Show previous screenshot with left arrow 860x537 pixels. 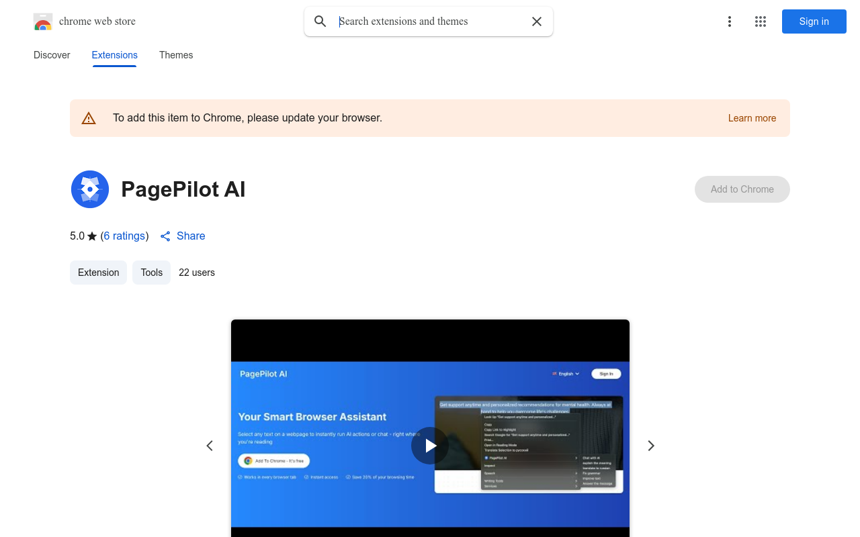tap(210, 446)
